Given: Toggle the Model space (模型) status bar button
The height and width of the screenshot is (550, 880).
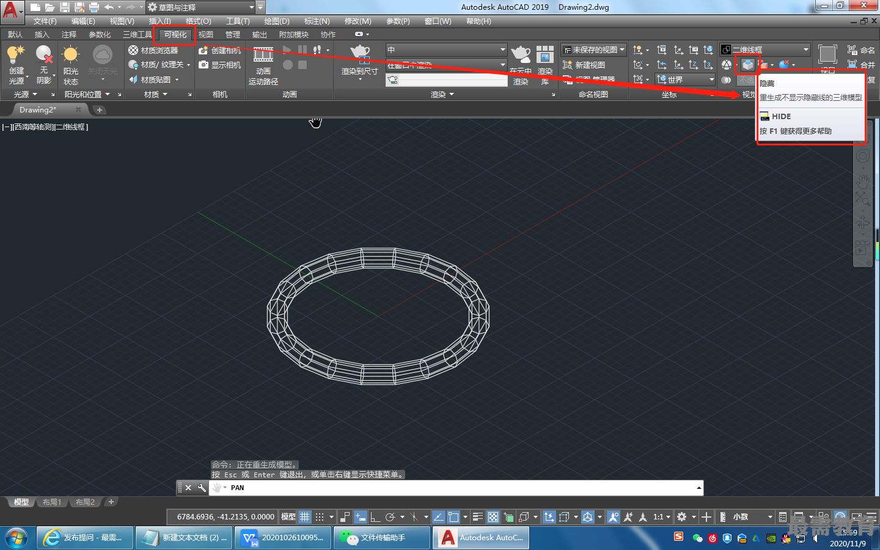Looking at the screenshot, I should (x=288, y=517).
